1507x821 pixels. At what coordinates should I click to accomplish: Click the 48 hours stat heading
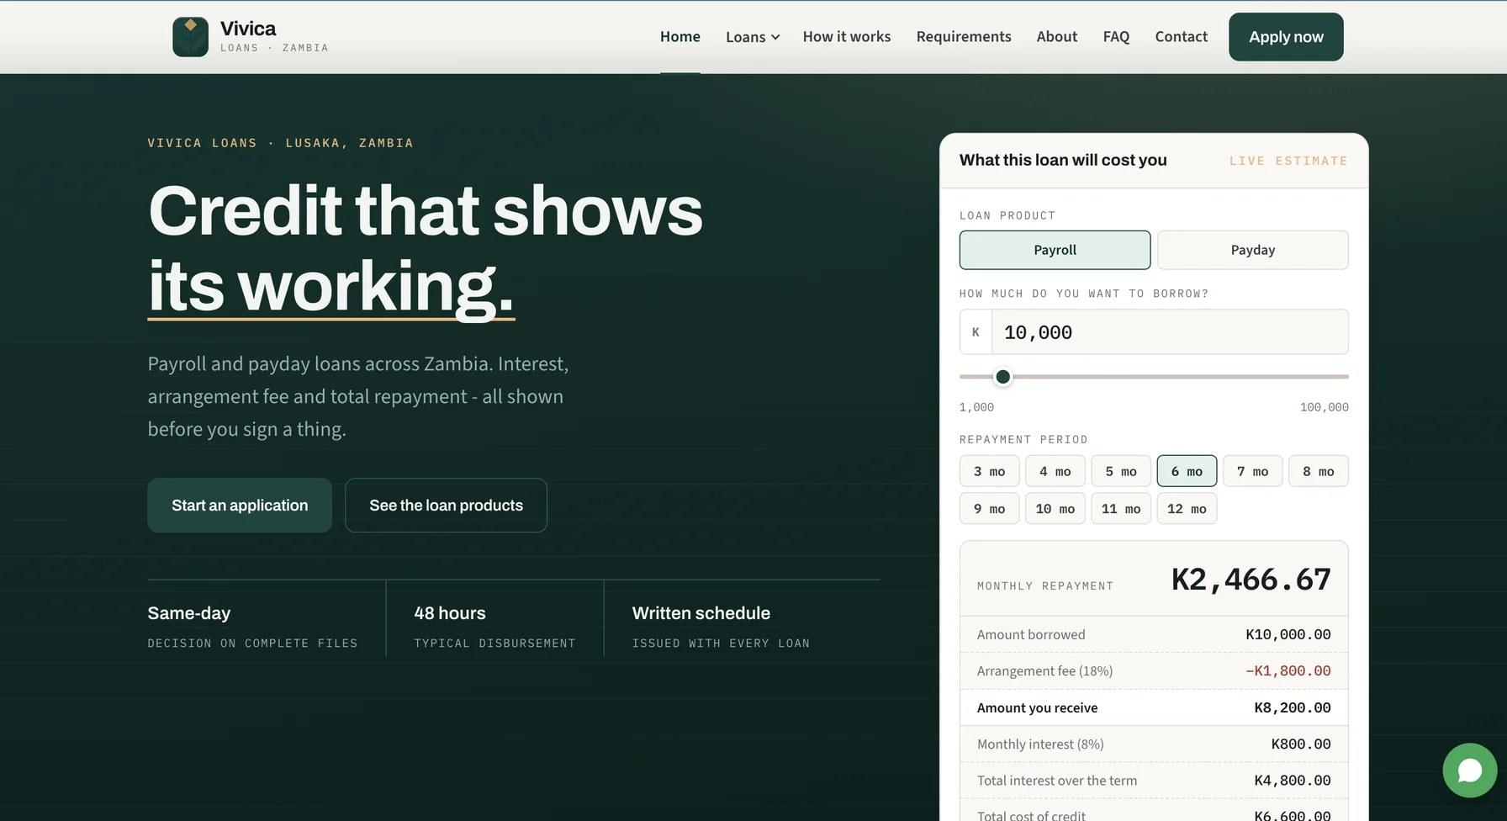click(450, 613)
